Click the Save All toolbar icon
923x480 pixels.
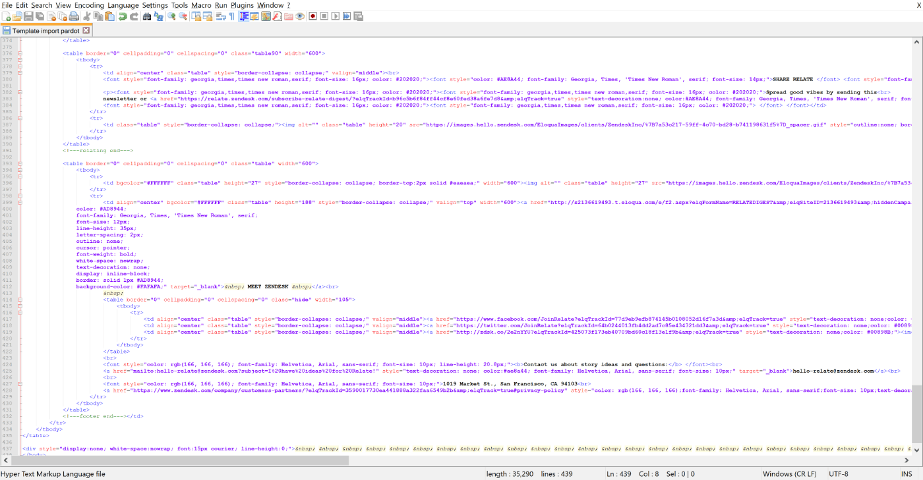pos(40,16)
